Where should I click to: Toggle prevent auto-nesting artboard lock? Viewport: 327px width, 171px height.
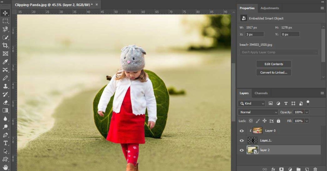(271, 121)
